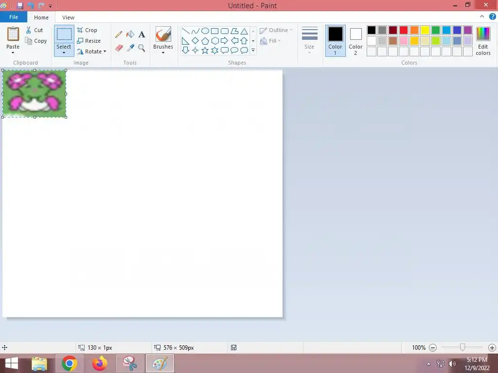Open the File menu
498x373 pixels.
point(14,17)
